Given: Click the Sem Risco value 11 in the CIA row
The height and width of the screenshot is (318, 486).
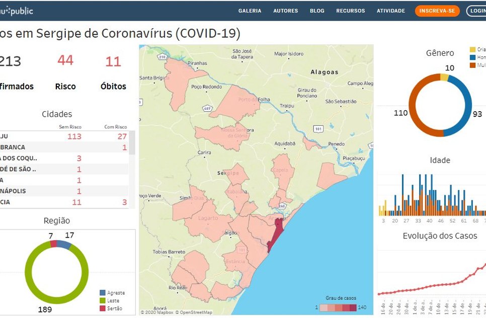Looking at the screenshot, I should coord(77,202).
